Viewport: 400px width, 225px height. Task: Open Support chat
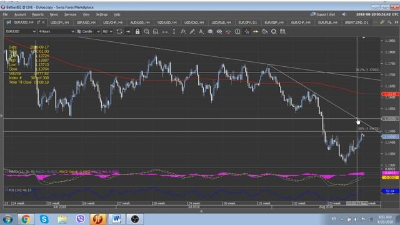322,14
